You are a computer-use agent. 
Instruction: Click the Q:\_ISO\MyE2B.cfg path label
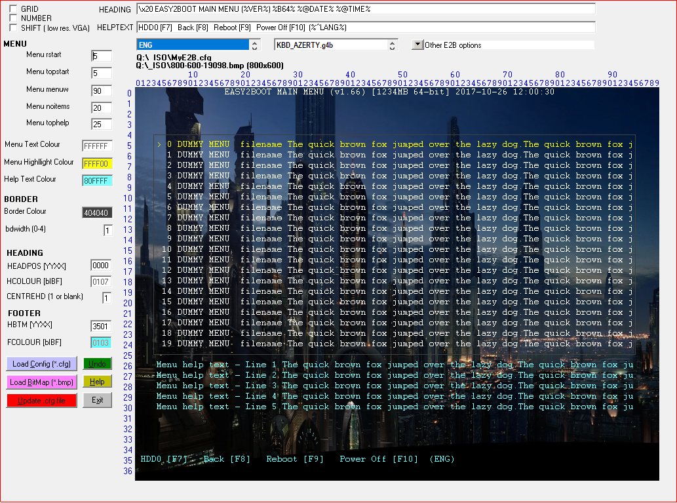pos(174,58)
